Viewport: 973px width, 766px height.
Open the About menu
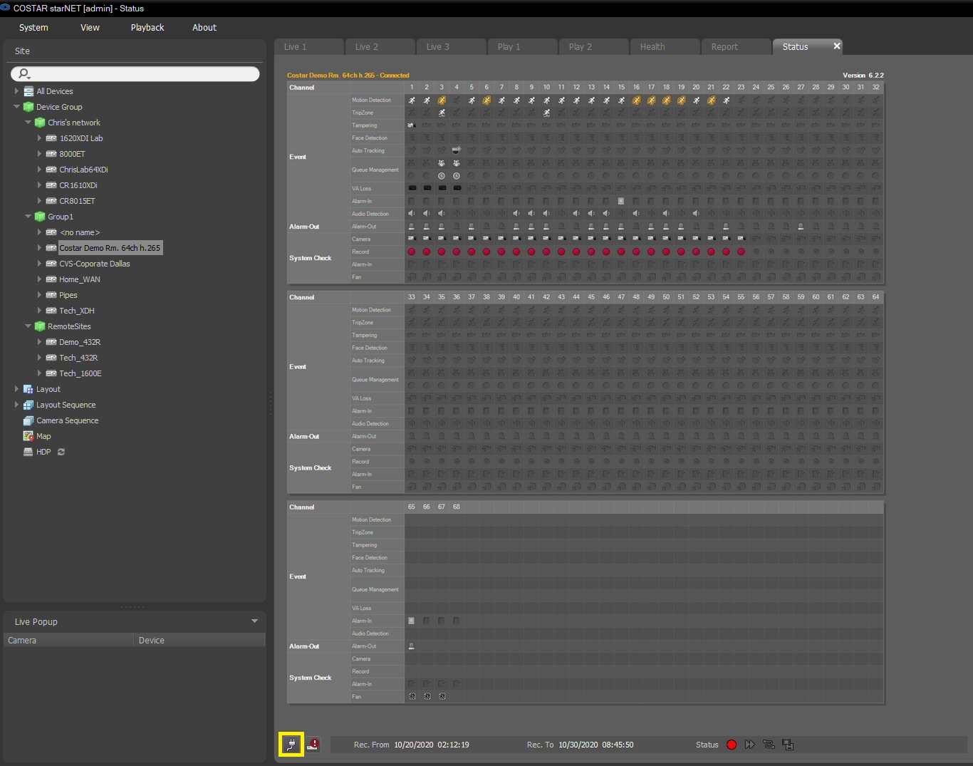[x=204, y=27]
